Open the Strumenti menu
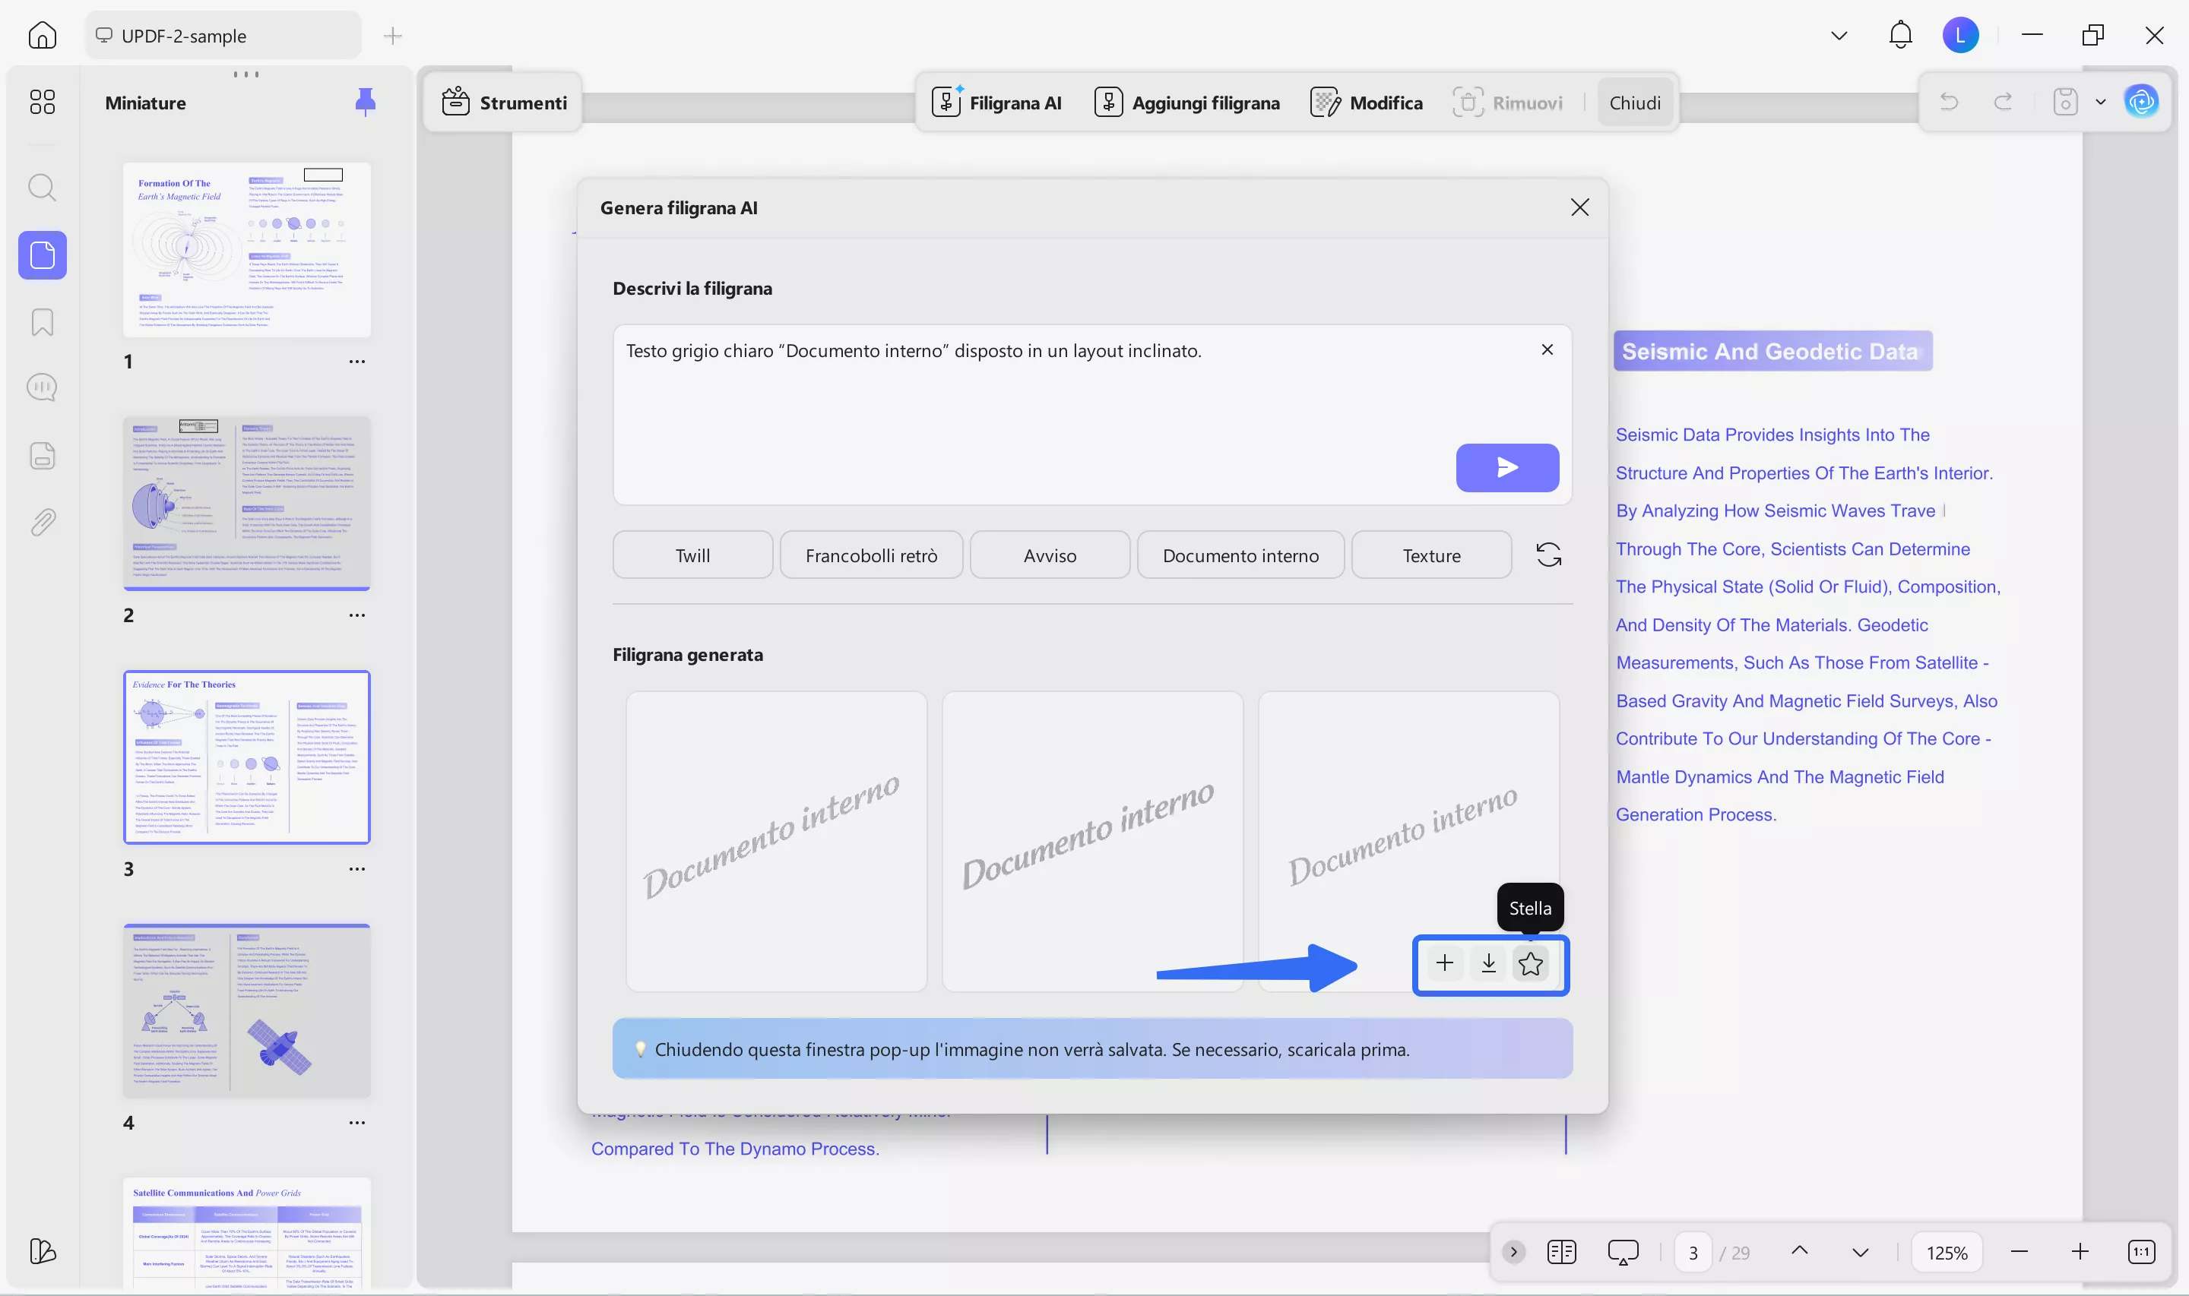 pos(503,101)
